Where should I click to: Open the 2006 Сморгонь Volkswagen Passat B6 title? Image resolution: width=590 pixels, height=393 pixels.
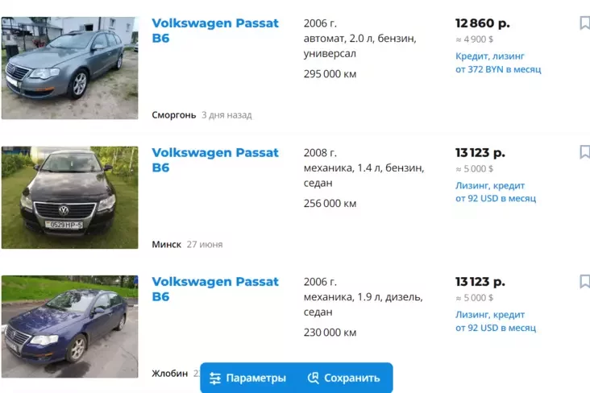(215, 31)
